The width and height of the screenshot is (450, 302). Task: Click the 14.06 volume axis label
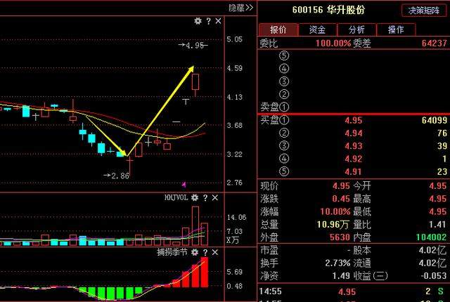[x=236, y=218]
